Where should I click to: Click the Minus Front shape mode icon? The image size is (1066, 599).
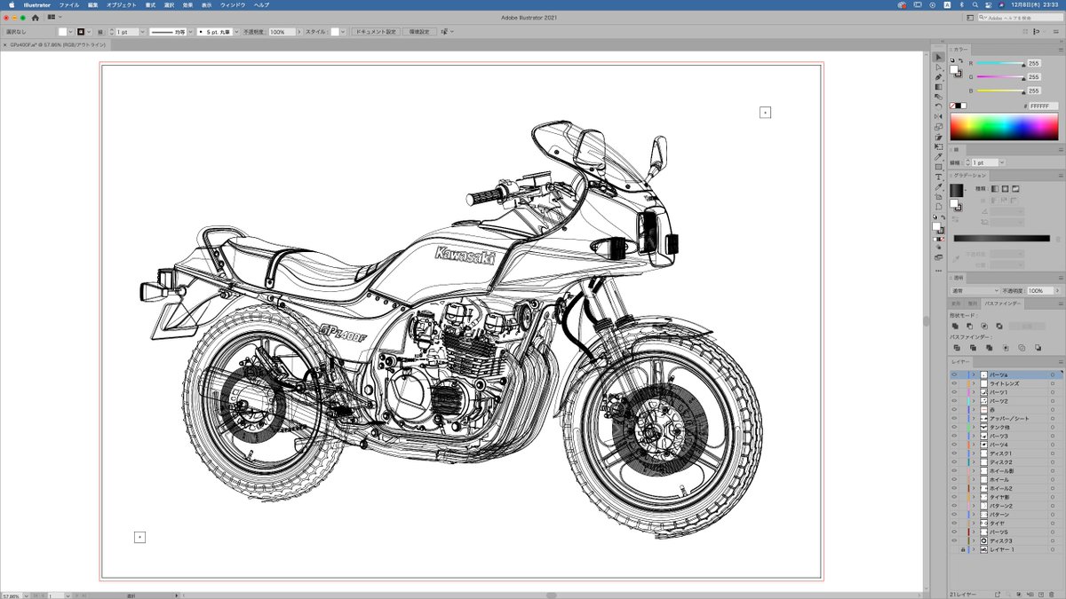point(969,326)
